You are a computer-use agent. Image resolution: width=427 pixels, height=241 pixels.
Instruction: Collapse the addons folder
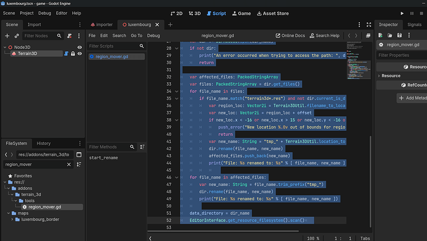click(9, 188)
